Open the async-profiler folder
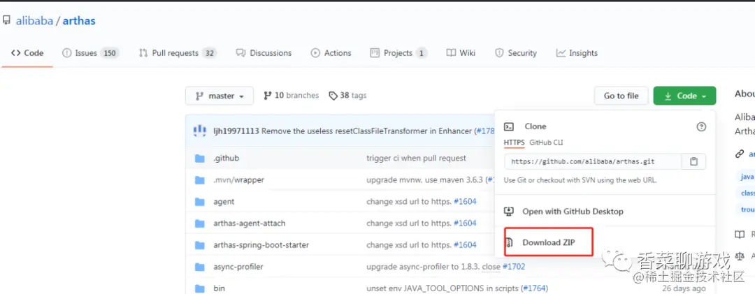Screen dimensions: 755x294 [x=238, y=267]
